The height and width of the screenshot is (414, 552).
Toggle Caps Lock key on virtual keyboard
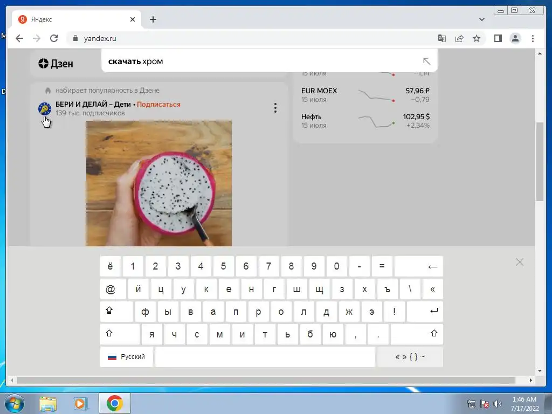click(116, 312)
